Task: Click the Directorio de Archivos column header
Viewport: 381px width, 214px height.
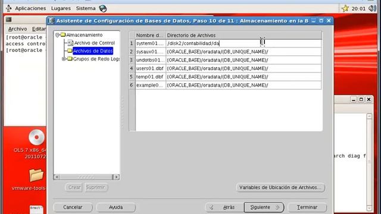Action: tap(243, 35)
